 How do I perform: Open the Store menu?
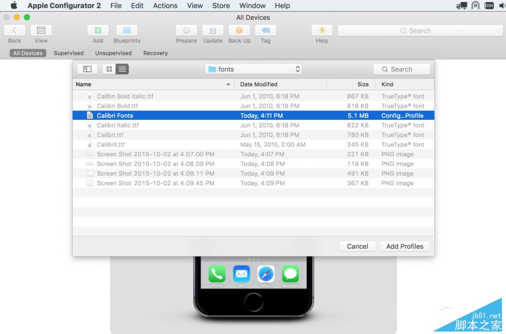tap(221, 5)
